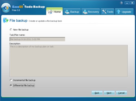The width and height of the screenshot is (136, 101).
Task: Click the Backup tab drive icon
Action: [x=67, y=12]
